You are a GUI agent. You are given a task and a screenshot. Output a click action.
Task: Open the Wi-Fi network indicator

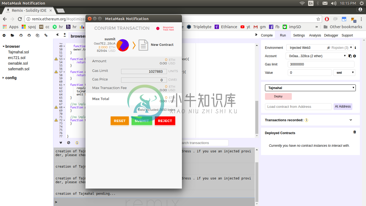pyautogui.click(x=302, y=3)
